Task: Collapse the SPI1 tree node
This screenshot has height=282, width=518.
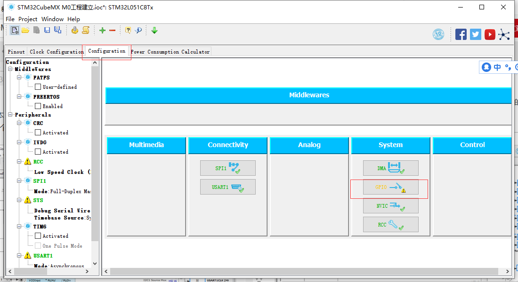Action: click(x=19, y=181)
